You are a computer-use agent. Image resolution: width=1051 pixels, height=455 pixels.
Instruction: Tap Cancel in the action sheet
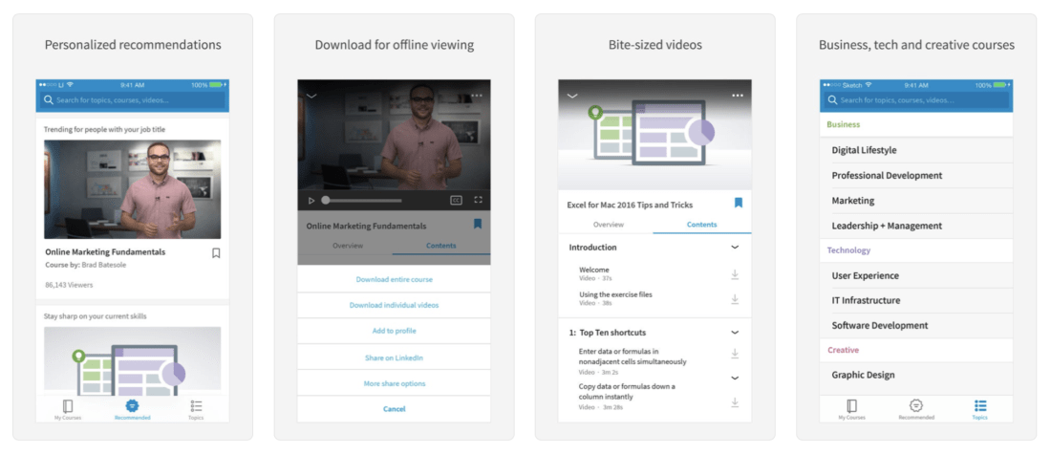(394, 409)
